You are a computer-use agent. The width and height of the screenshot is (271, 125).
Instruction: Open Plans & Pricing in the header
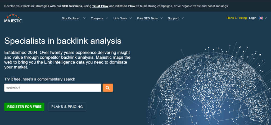click(x=236, y=18)
